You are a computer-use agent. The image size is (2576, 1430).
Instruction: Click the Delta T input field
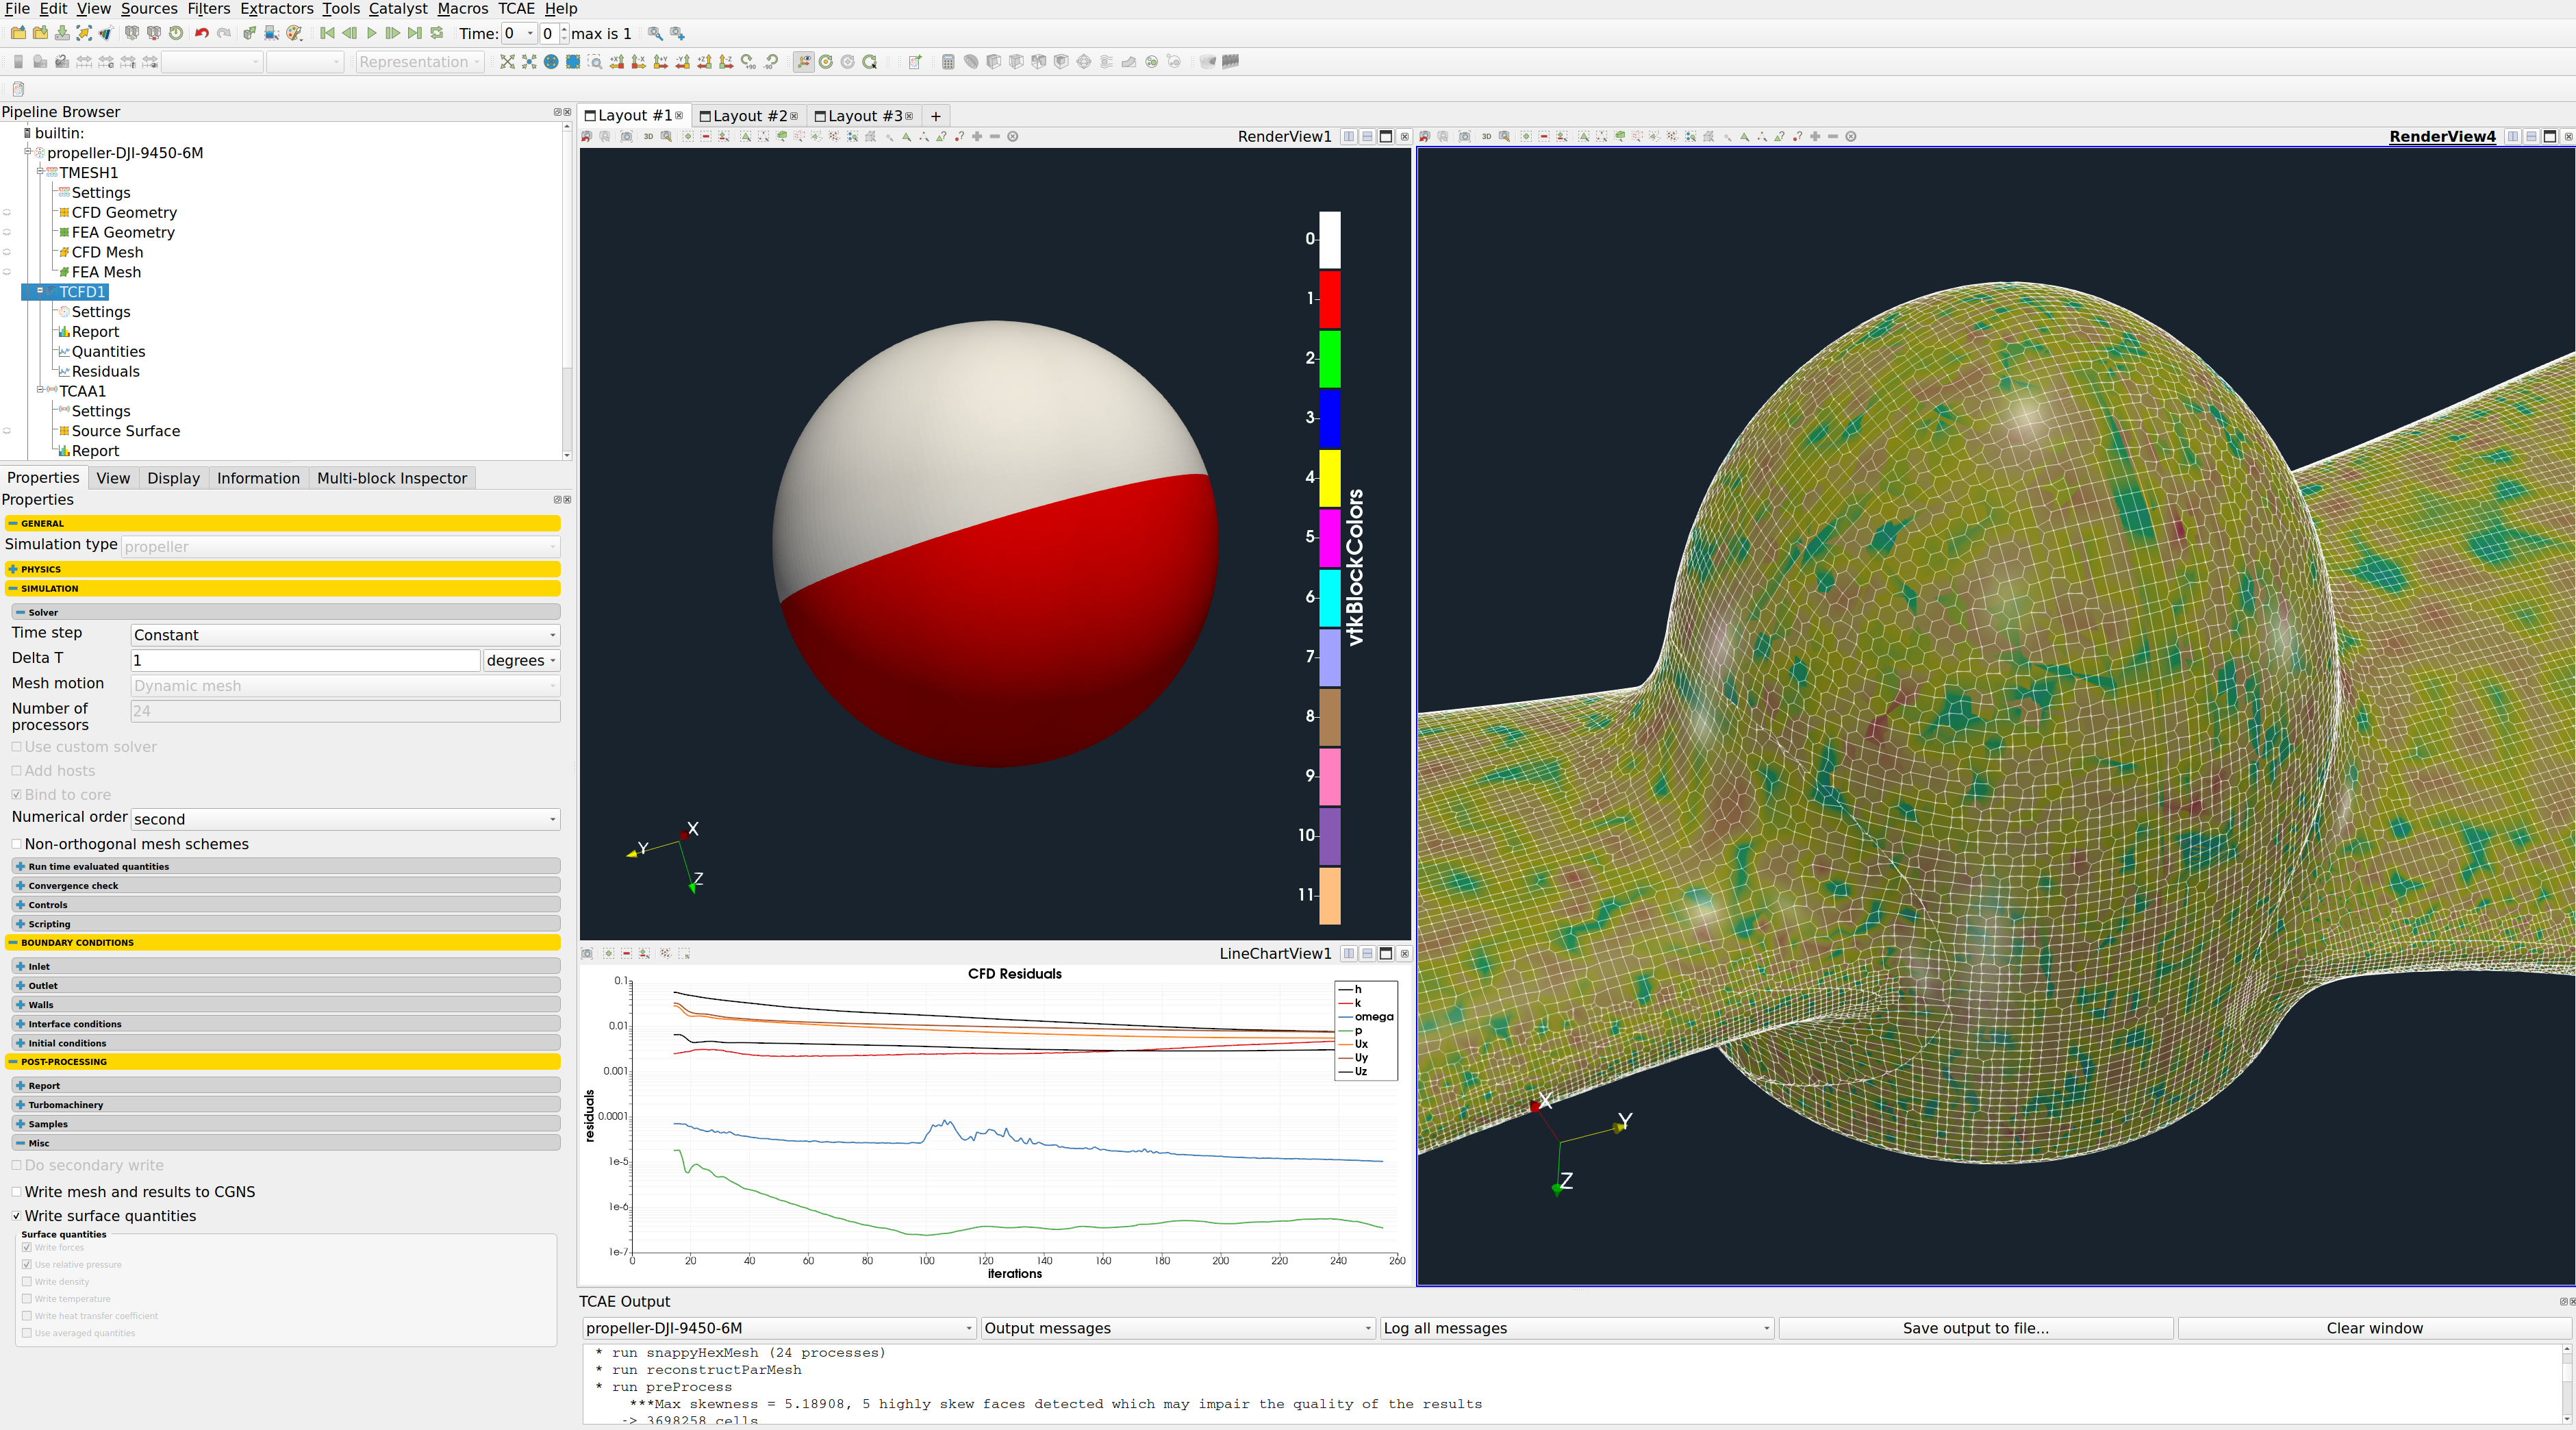(305, 660)
